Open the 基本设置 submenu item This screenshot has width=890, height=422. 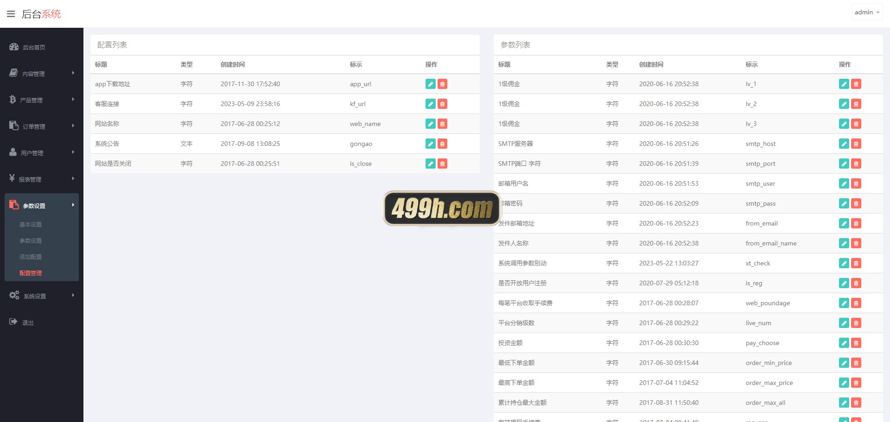tap(31, 225)
